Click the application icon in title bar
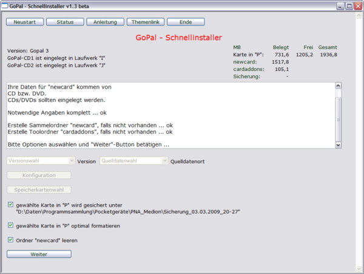Image resolution: width=364 pixels, height=274 pixels. point(5,5)
